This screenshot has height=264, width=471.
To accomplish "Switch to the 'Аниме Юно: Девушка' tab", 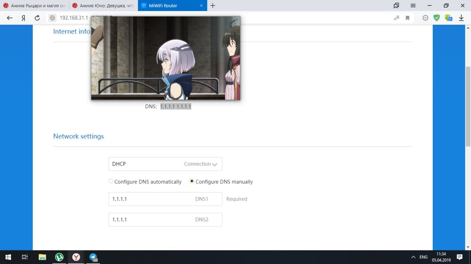I will coord(103,6).
